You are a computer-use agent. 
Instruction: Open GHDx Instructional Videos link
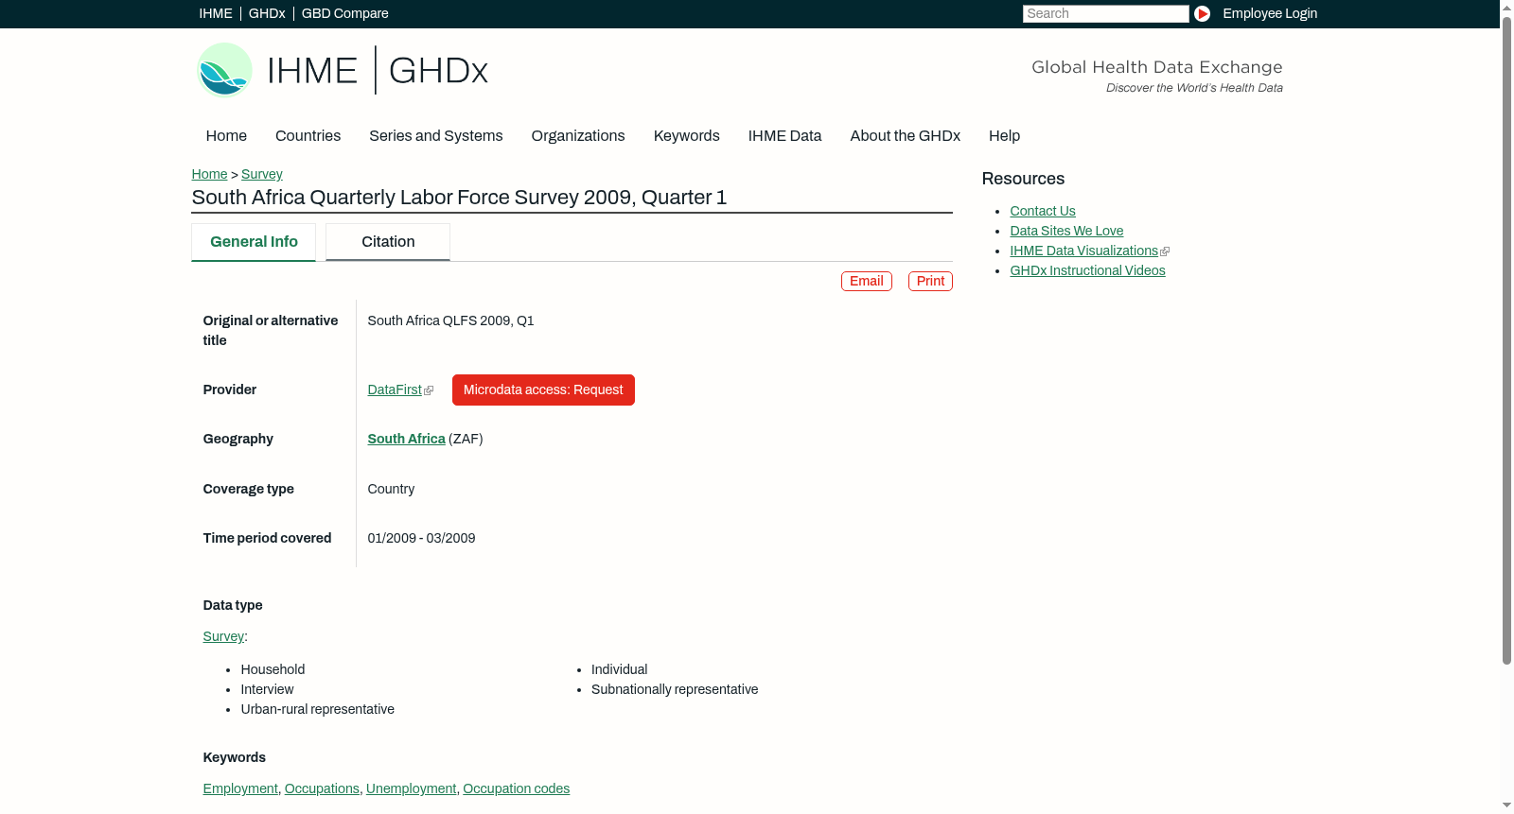[1087, 270]
